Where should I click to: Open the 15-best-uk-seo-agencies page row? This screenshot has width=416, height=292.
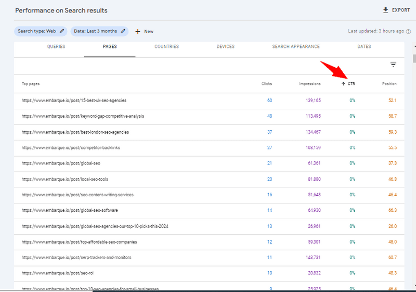click(209, 100)
